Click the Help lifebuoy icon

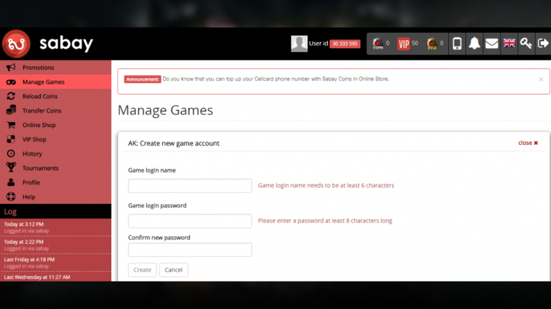coord(11,196)
